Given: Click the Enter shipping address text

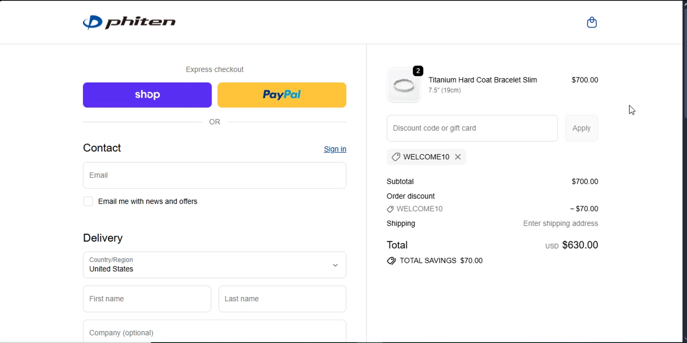Looking at the screenshot, I should [561, 223].
